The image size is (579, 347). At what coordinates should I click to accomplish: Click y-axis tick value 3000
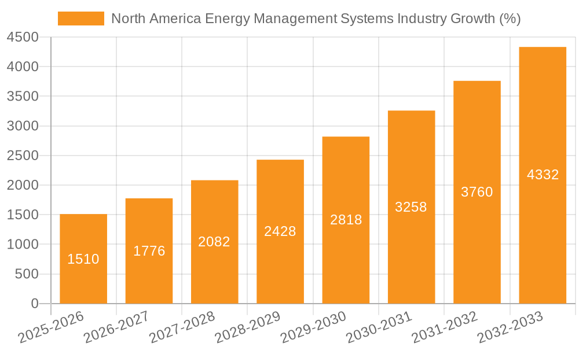click(23, 125)
